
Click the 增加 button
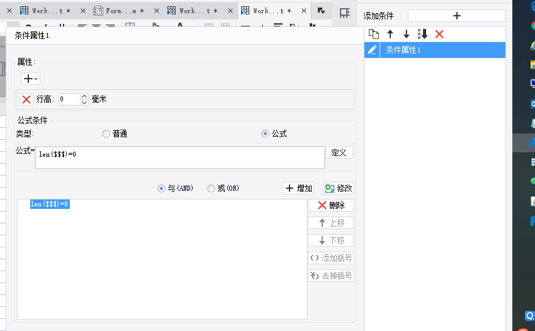click(x=298, y=188)
